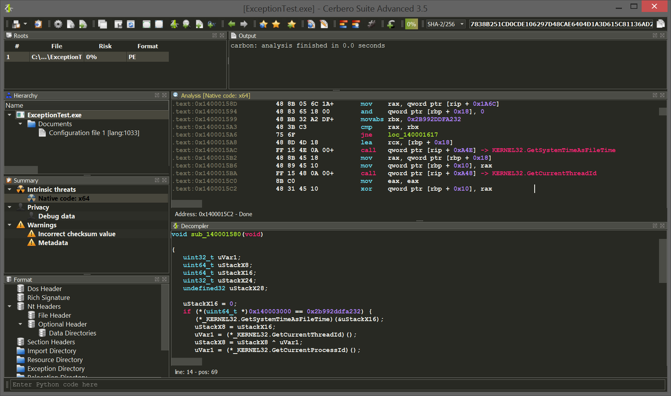The image size is (671, 396).
Task: Click the cascaded windows toolbar icon
Action: pos(102,24)
